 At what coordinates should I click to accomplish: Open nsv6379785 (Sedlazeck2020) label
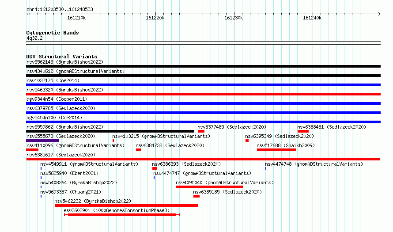(61, 108)
